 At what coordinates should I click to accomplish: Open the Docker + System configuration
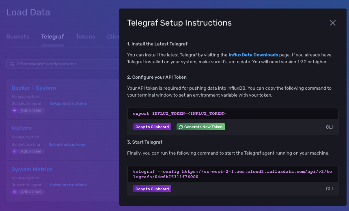34,88
